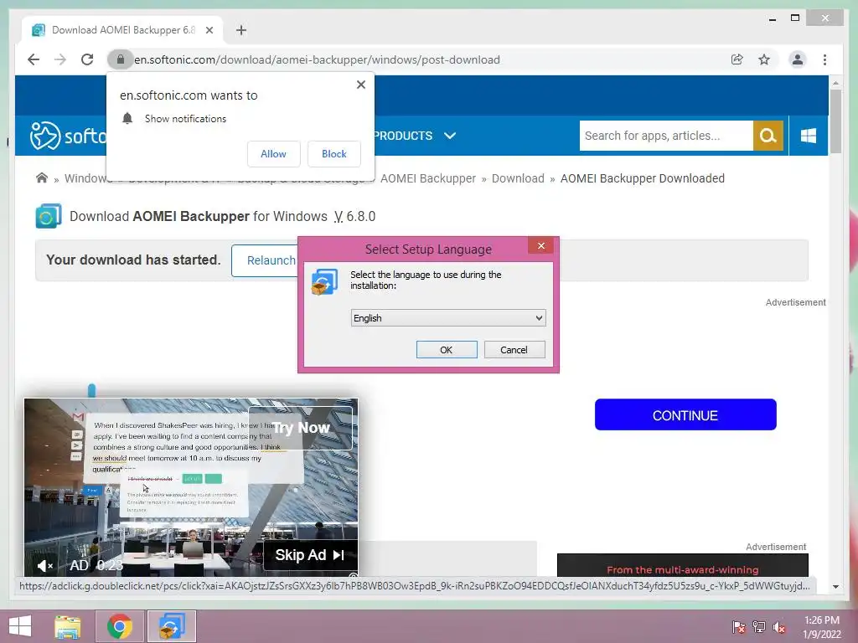Viewport: 858px width, 643px height.
Task: Open a new browser tab
Action: (241, 30)
